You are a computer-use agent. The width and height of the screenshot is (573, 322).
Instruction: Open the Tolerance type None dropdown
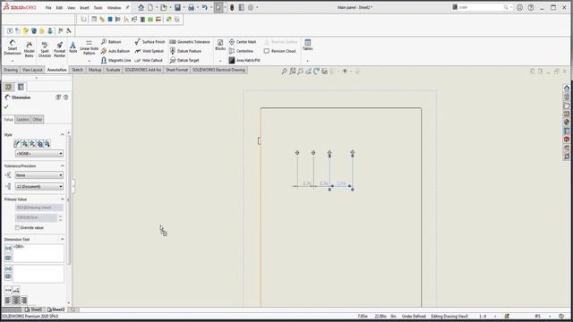(39, 175)
